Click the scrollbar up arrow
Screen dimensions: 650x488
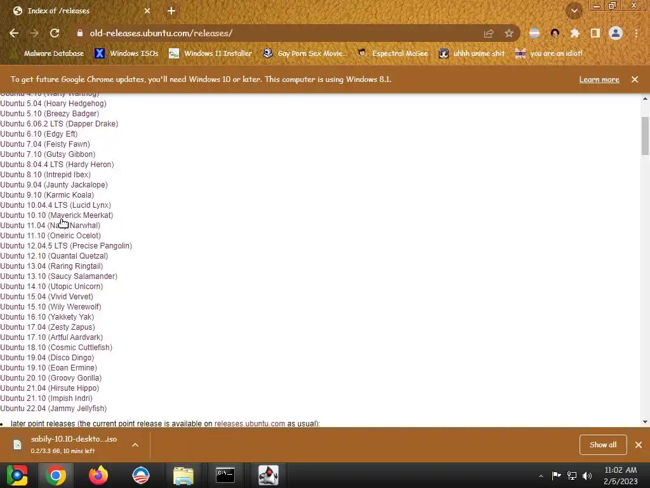(645, 98)
